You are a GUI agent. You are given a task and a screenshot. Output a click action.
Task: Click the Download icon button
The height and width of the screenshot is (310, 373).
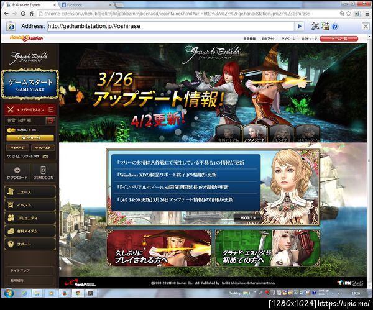tap(17, 173)
